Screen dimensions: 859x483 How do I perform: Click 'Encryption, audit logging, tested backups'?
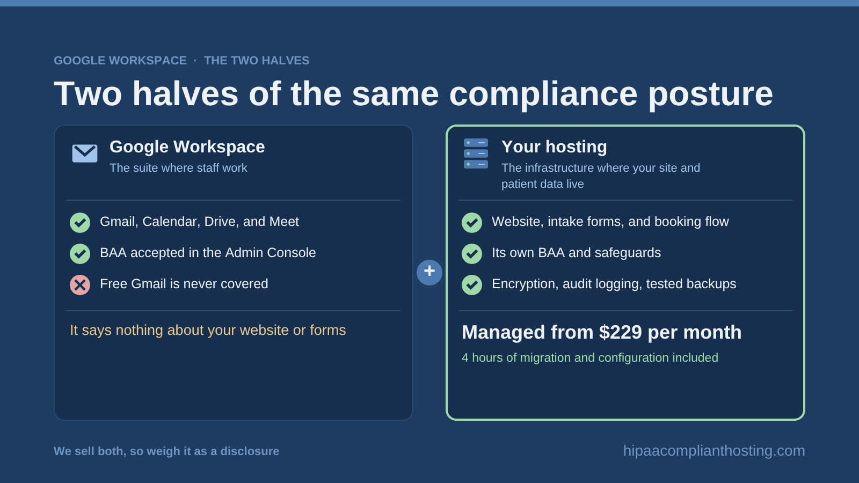point(614,284)
